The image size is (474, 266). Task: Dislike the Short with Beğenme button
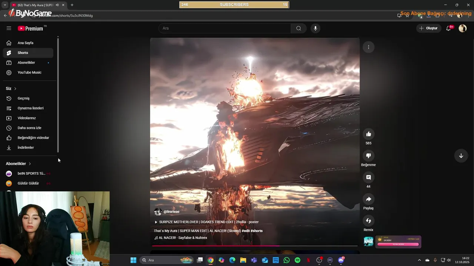tap(368, 156)
